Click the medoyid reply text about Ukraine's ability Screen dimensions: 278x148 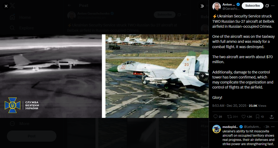(248, 137)
